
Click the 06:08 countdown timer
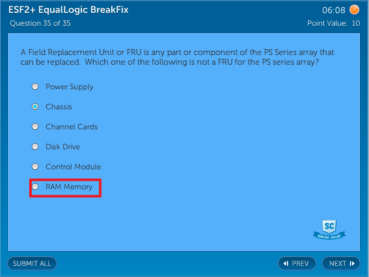pos(334,10)
